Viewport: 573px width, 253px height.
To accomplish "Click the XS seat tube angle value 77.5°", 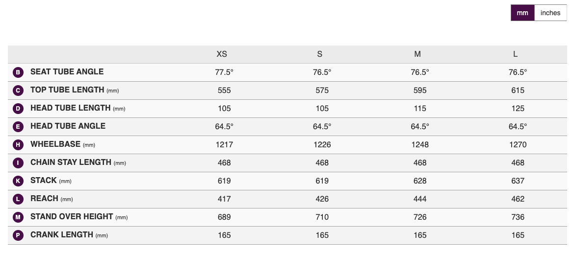I will click(x=224, y=72).
